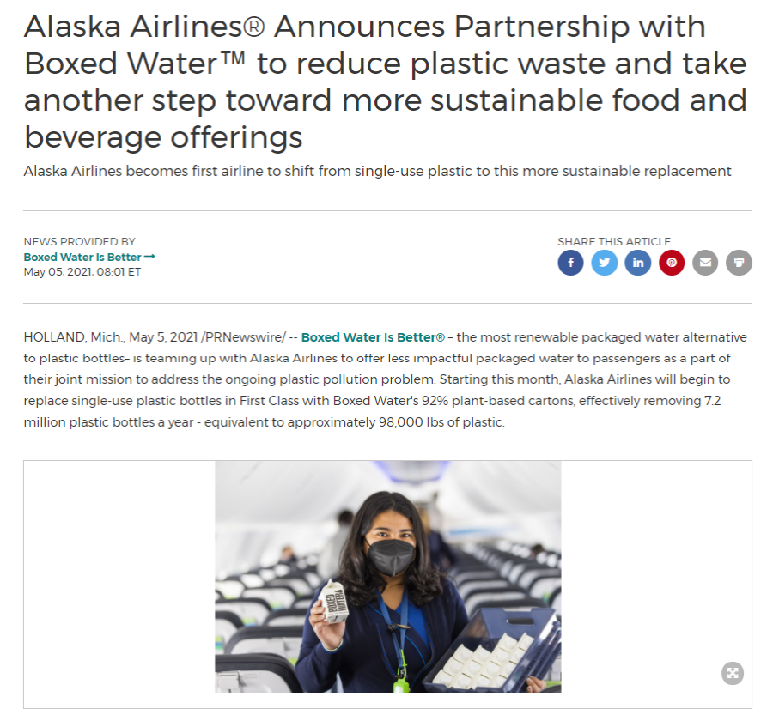Email this article using envelope icon

[x=705, y=263]
